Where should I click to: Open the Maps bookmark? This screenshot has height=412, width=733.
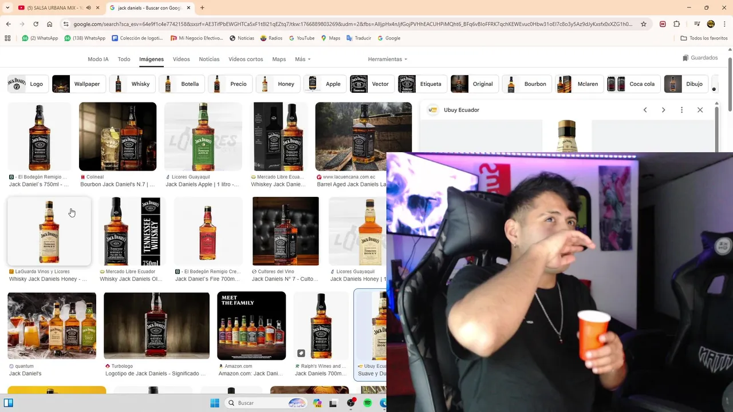click(x=330, y=38)
